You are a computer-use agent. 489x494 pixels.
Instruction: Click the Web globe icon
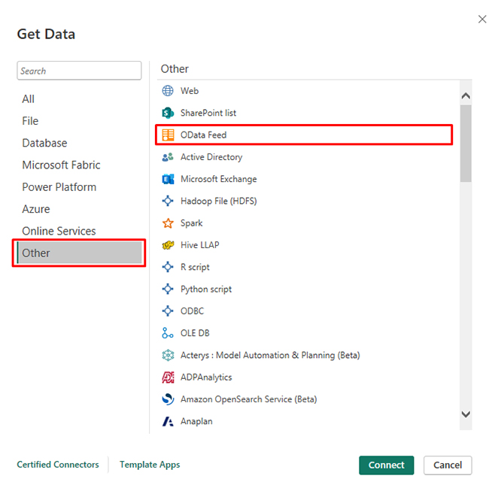click(168, 91)
